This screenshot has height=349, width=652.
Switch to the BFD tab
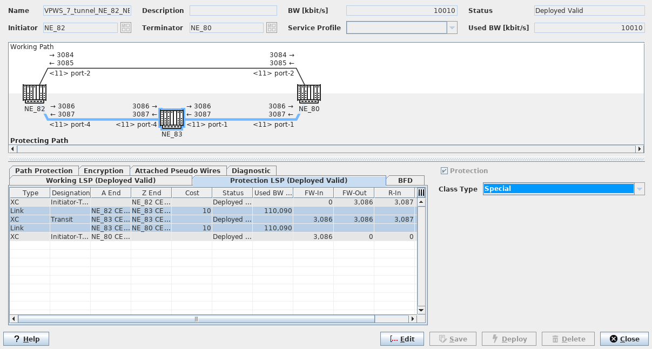point(405,181)
